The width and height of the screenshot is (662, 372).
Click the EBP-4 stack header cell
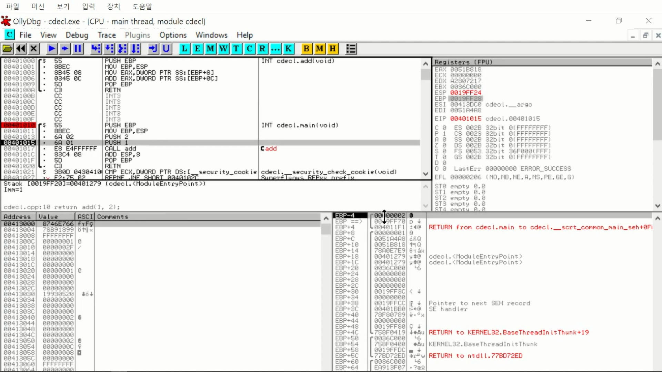pos(350,215)
